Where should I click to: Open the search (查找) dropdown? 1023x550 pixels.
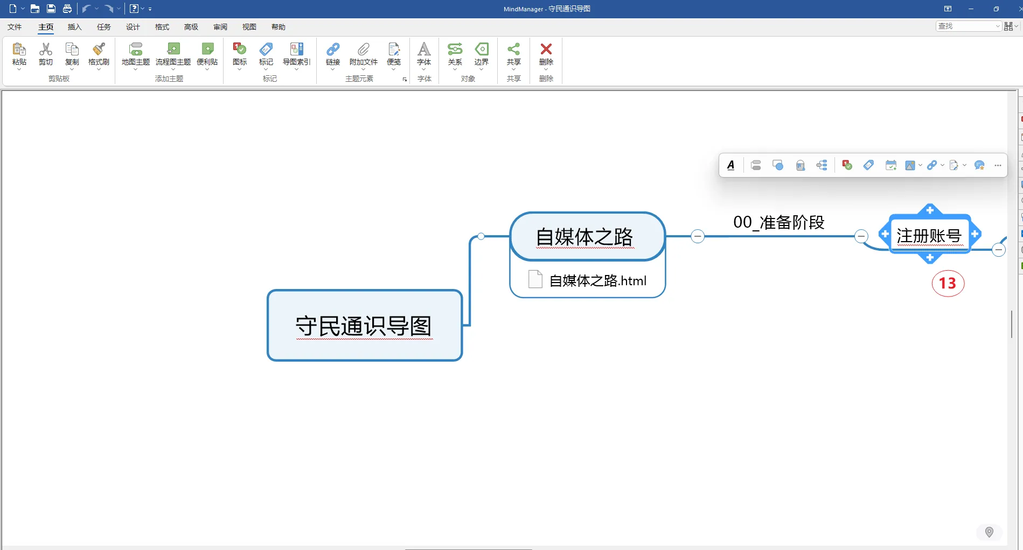click(997, 26)
